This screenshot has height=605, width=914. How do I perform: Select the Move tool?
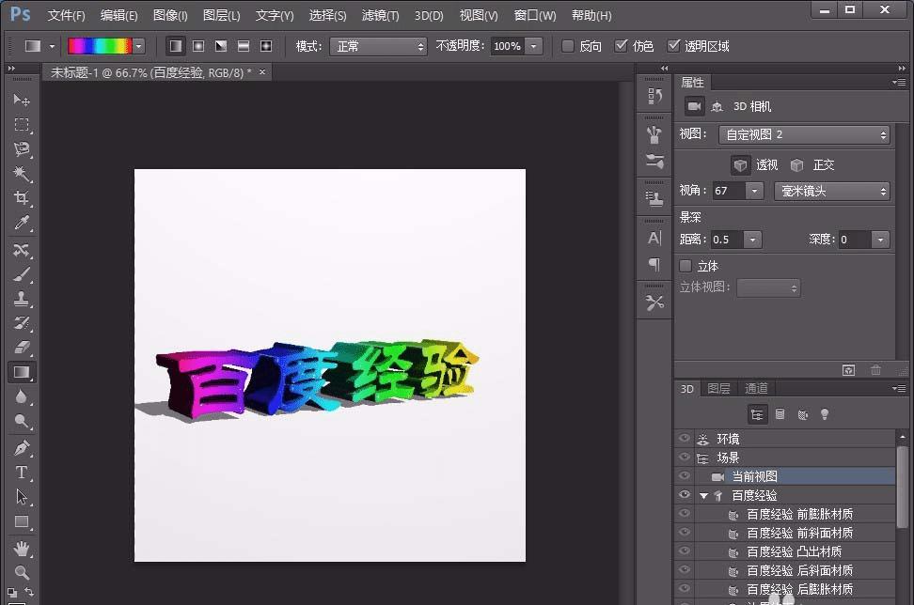[x=22, y=100]
